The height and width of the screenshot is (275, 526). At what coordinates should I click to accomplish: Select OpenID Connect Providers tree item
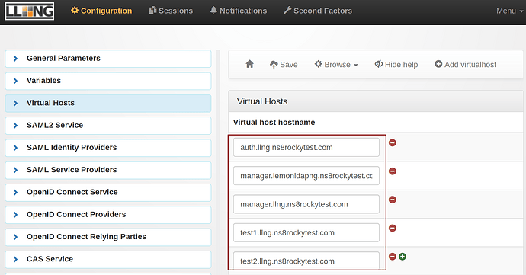[108, 215]
